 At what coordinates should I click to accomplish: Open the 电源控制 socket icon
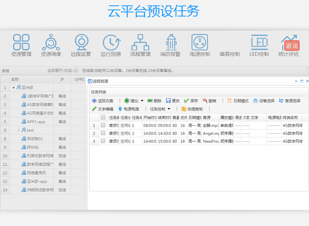tap(200, 42)
